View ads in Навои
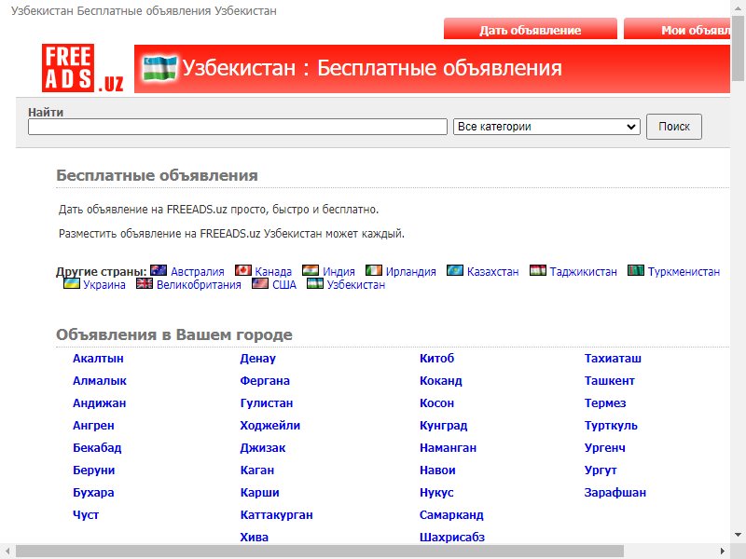 pos(437,470)
